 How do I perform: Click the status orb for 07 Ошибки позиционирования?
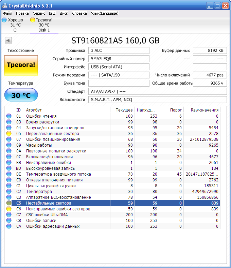pyautogui.click(x=9, y=139)
